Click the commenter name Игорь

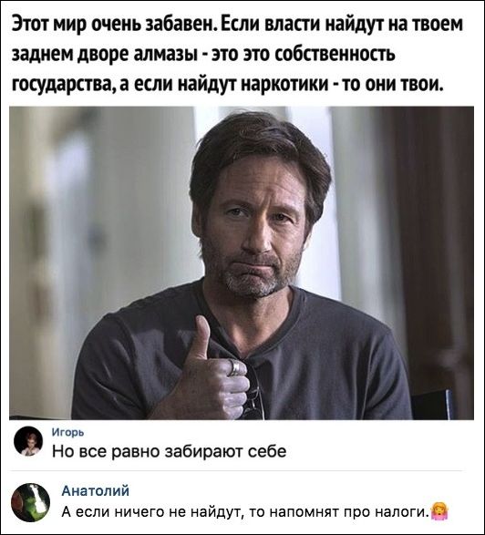pos(68,432)
